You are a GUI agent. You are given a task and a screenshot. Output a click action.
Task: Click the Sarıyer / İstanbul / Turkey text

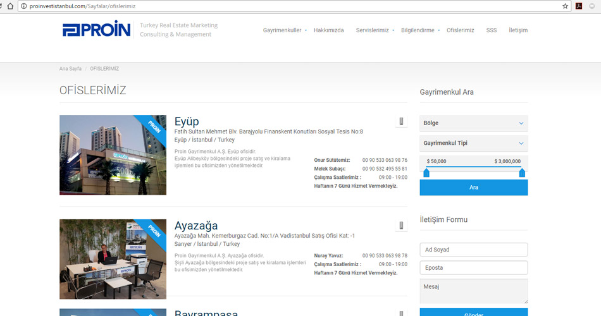[207, 243]
